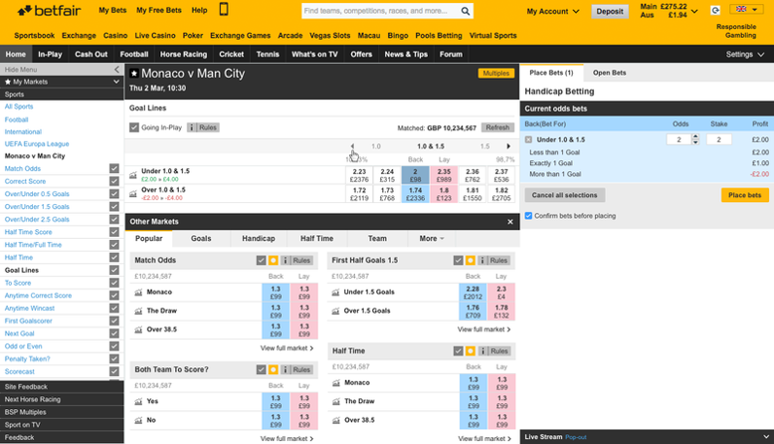Lay Over 1.0 & 1.5 at odds 1.8

[x=443, y=194]
